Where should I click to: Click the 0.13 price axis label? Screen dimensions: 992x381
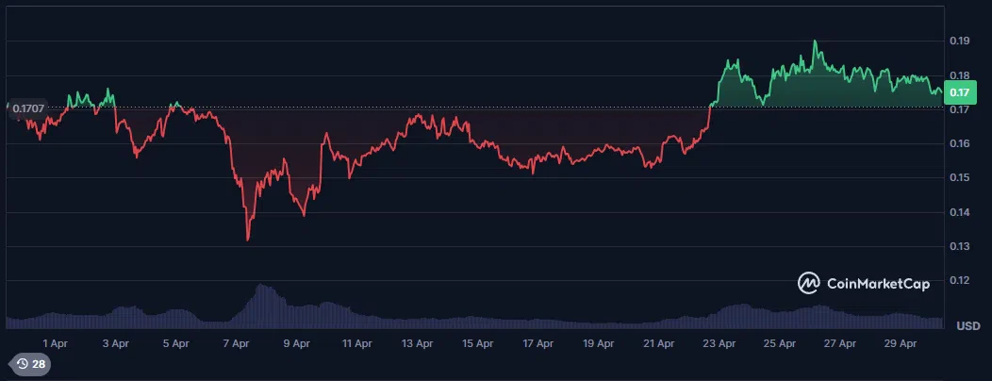[960, 246]
